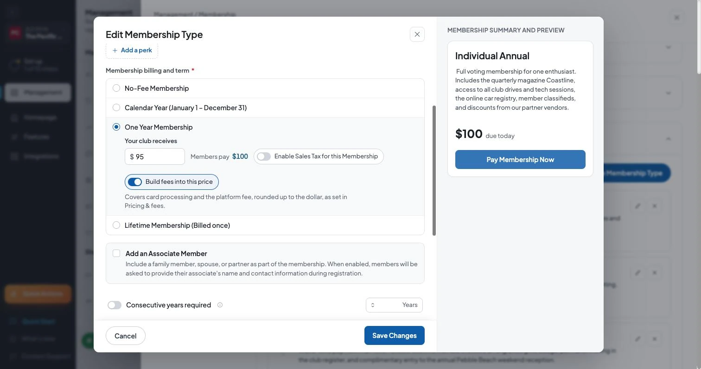This screenshot has height=369, width=701.
Task: Select the Calendar Year (January 1 – December 31) option
Action: click(116, 107)
